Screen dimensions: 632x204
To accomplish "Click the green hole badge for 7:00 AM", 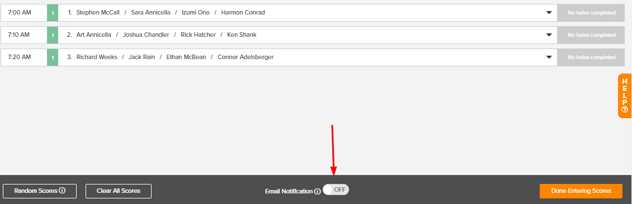I will (x=53, y=13).
